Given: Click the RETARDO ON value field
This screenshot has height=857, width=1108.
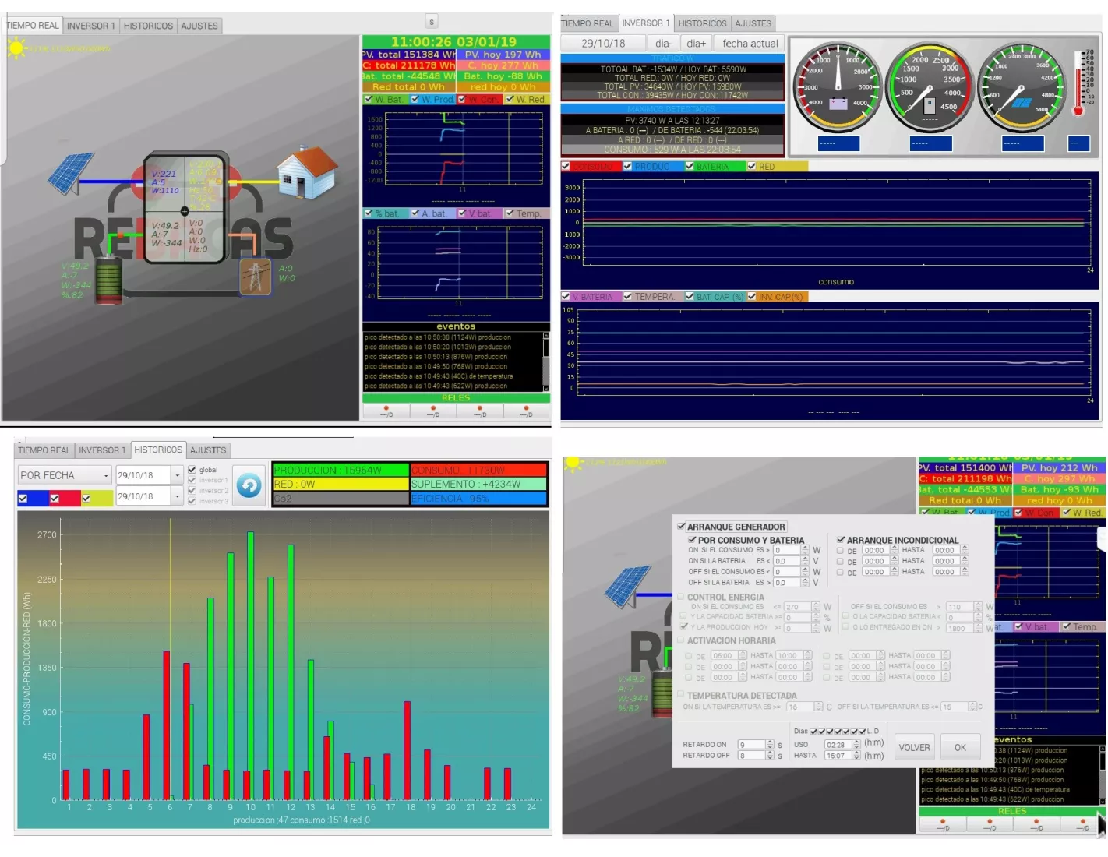Looking at the screenshot, I should [751, 745].
